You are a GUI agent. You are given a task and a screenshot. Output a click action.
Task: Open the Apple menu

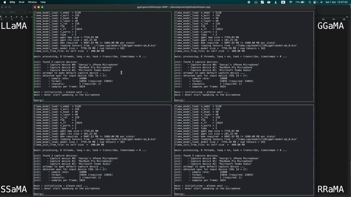tap(5, 2)
